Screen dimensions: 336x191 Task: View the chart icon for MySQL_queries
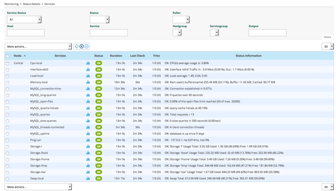88,114
